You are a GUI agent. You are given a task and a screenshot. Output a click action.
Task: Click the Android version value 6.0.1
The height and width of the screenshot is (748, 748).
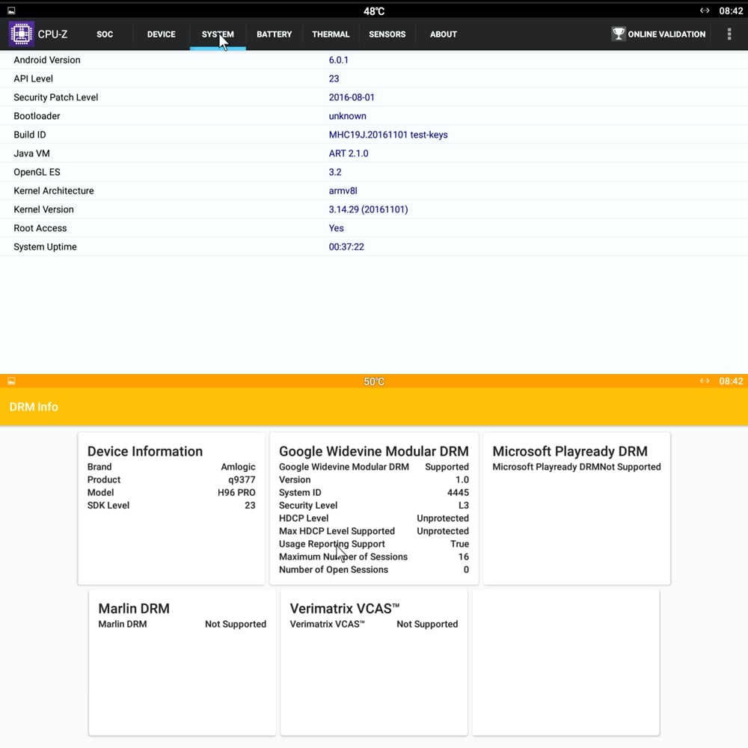[x=338, y=60]
